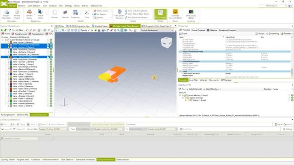294x165 pixels.
Task: Click the view orientation cube
Action: point(166,43)
